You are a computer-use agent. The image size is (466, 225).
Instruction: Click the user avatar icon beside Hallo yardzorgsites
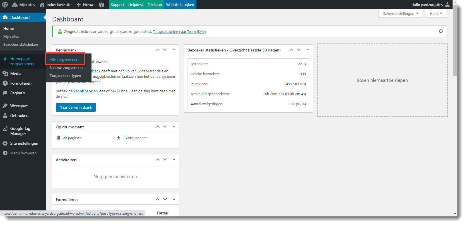pyautogui.click(x=447, y=5)
